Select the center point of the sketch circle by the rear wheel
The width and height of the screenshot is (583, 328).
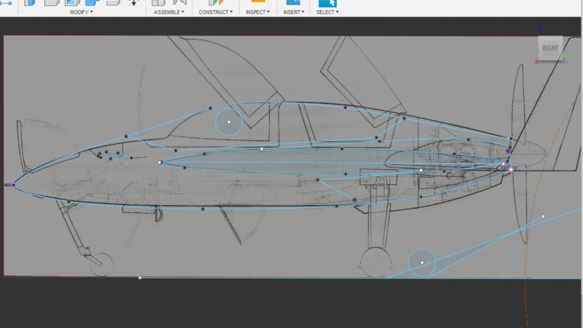(x=422, y=263)
